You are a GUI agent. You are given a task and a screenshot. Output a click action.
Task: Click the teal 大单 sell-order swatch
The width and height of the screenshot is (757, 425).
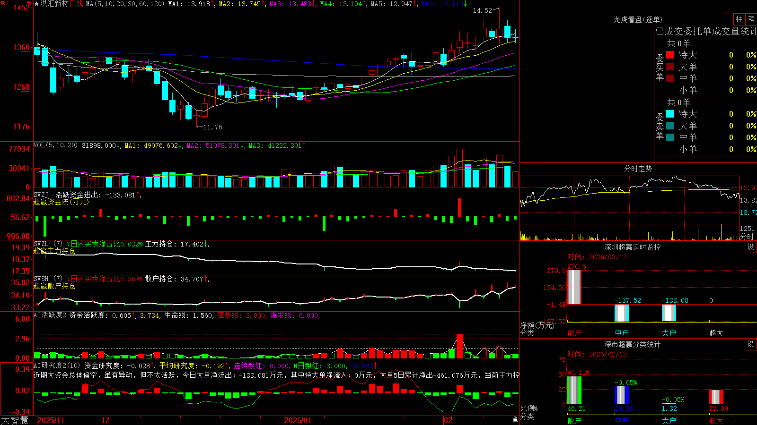click(670, 126)
